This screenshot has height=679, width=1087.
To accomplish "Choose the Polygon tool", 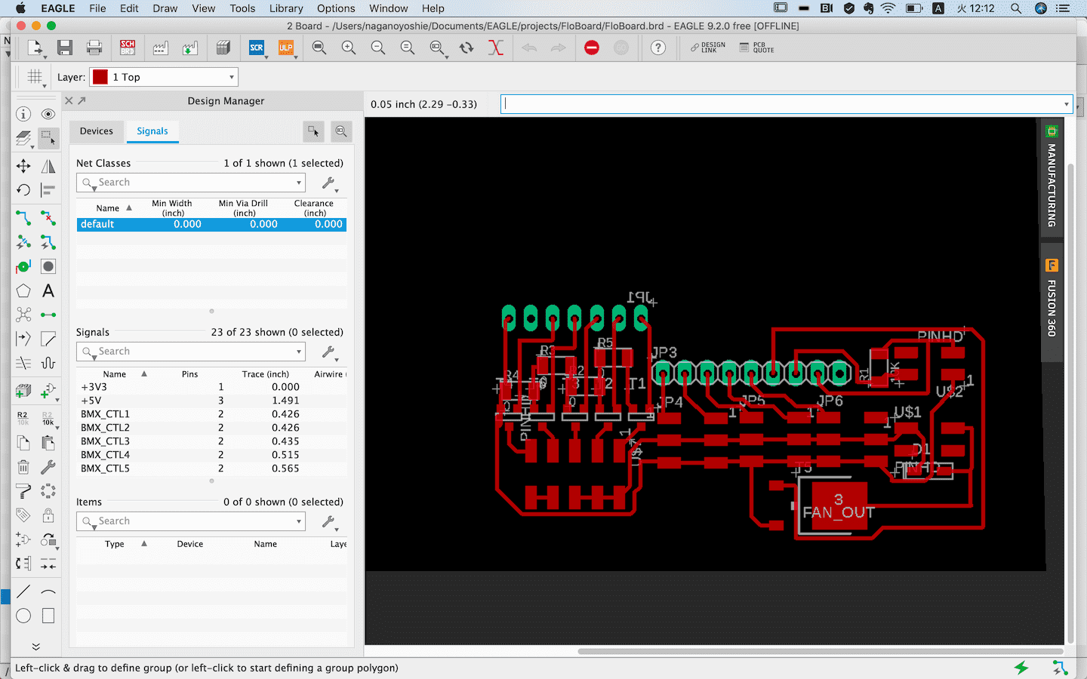I will click(x=23, y=291).
